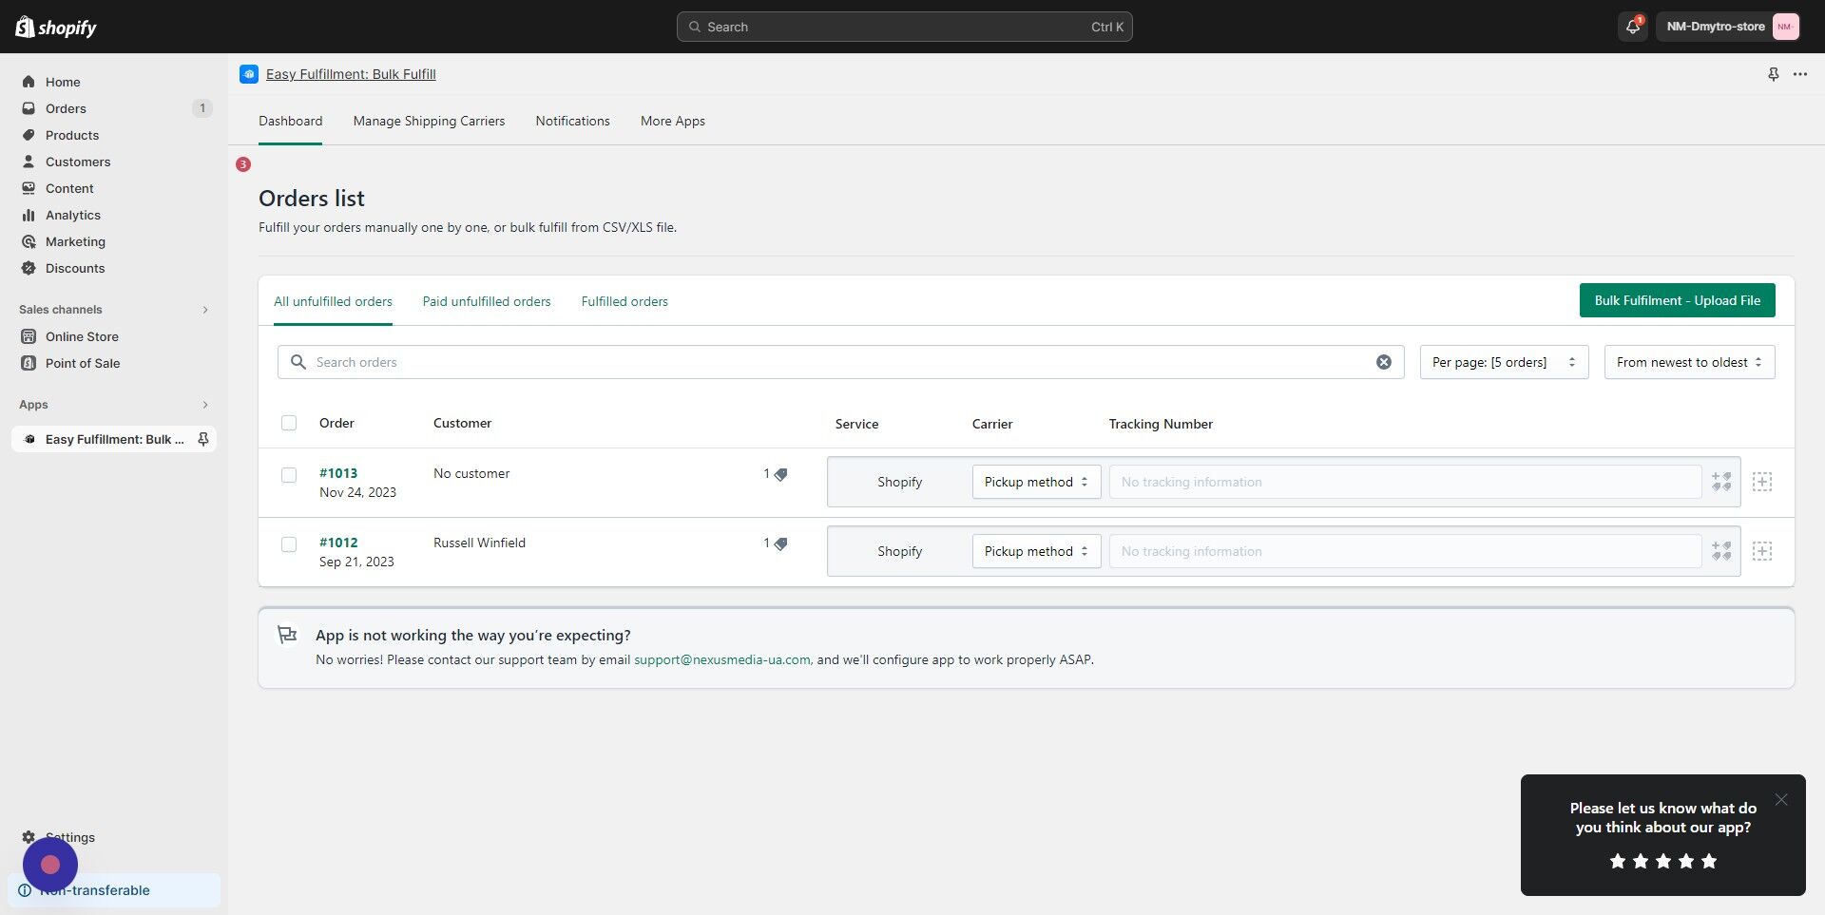Switch to the Fulfilled orders tab
This screenshot has height=915, width=1825.
tap(624, 301)
